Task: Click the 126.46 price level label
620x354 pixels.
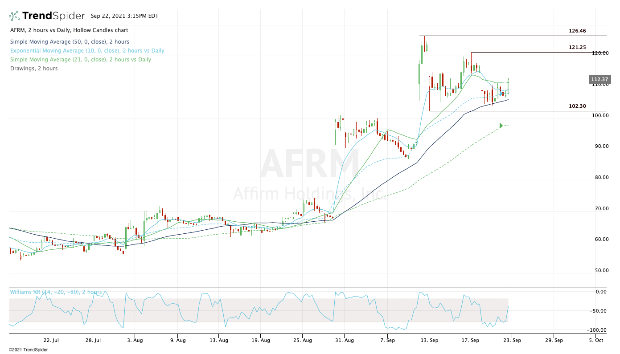Action: click(x=577, y=31)
